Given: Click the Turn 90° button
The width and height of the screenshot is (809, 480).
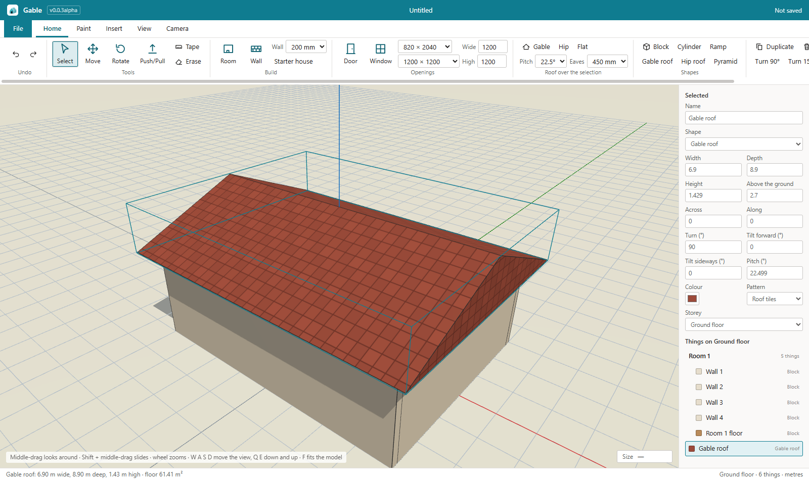Looking at the screenshot, I should point(768,62).
